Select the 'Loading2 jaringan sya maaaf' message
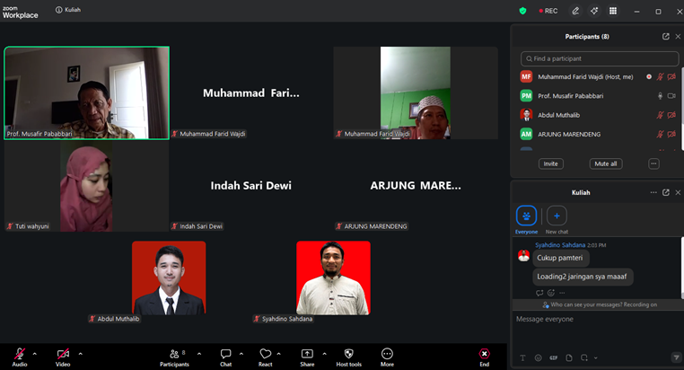 click(583, 277)
